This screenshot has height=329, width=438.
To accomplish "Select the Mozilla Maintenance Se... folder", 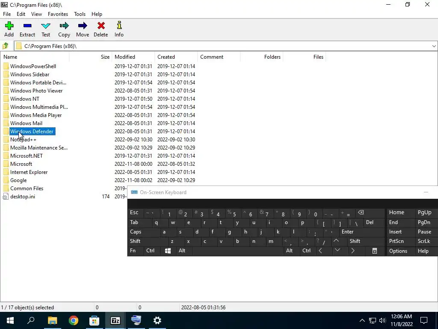I will (x=39, y=147).
